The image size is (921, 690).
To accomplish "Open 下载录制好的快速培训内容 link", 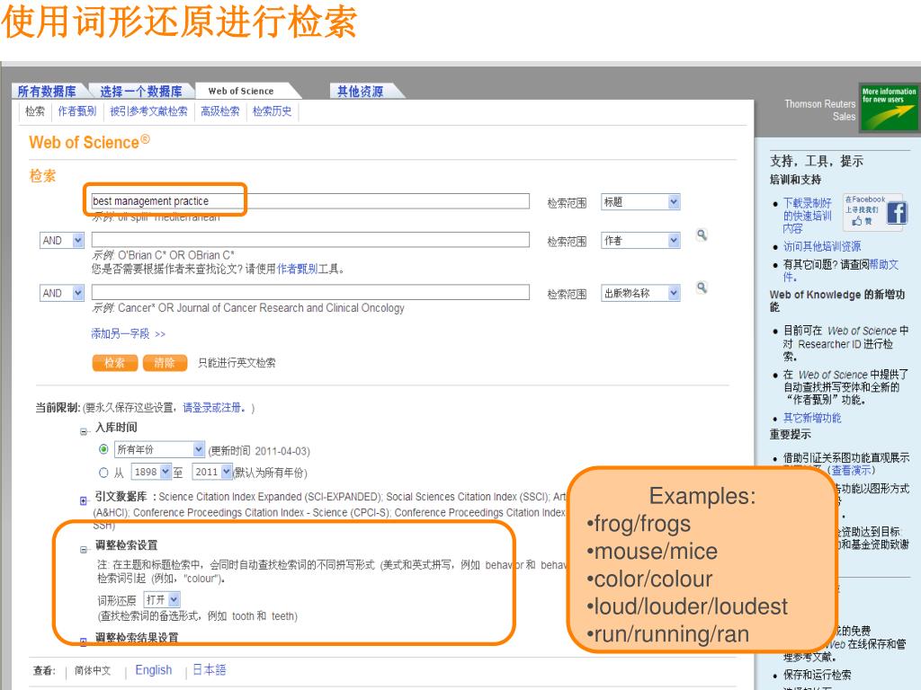I will coord(808,216).
